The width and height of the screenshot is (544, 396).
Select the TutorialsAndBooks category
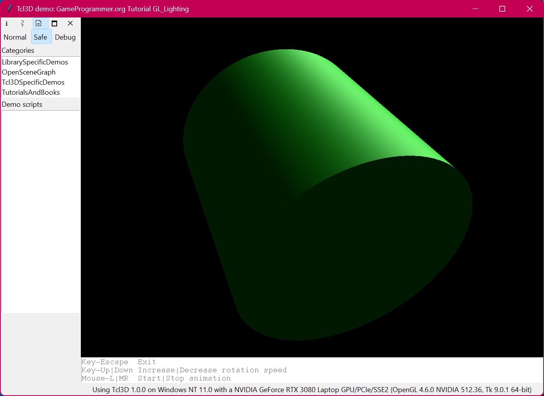tap(31, 92)
